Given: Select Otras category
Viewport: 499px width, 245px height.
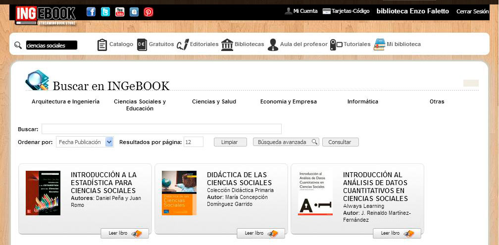Looking at the screenshot, I should point(437,101).
